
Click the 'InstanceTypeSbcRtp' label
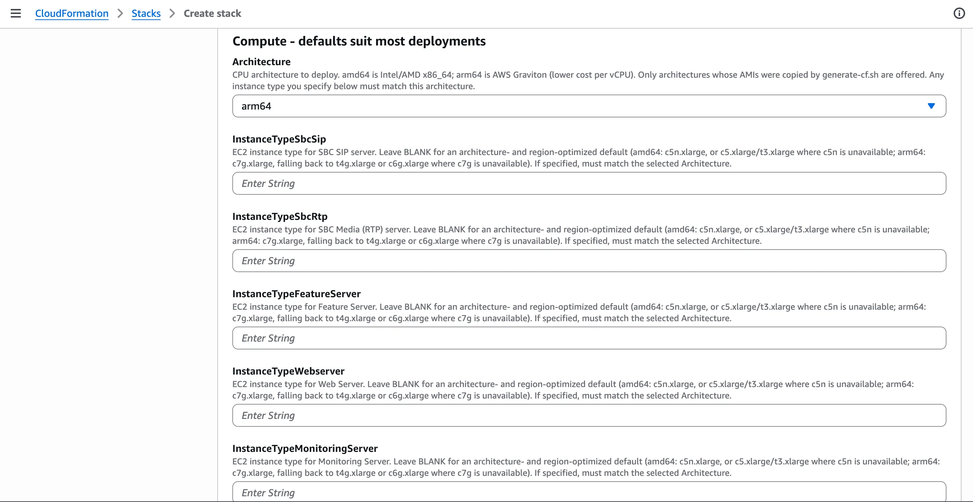[x=280, y=216]
